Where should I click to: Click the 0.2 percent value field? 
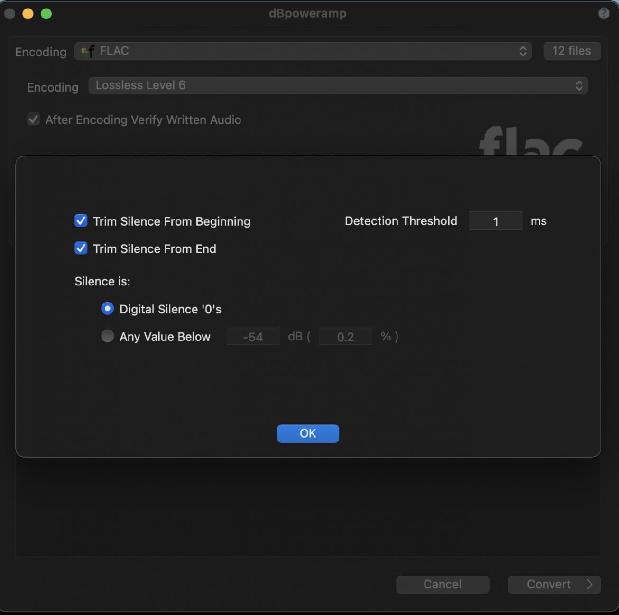[x=345, y=337]
